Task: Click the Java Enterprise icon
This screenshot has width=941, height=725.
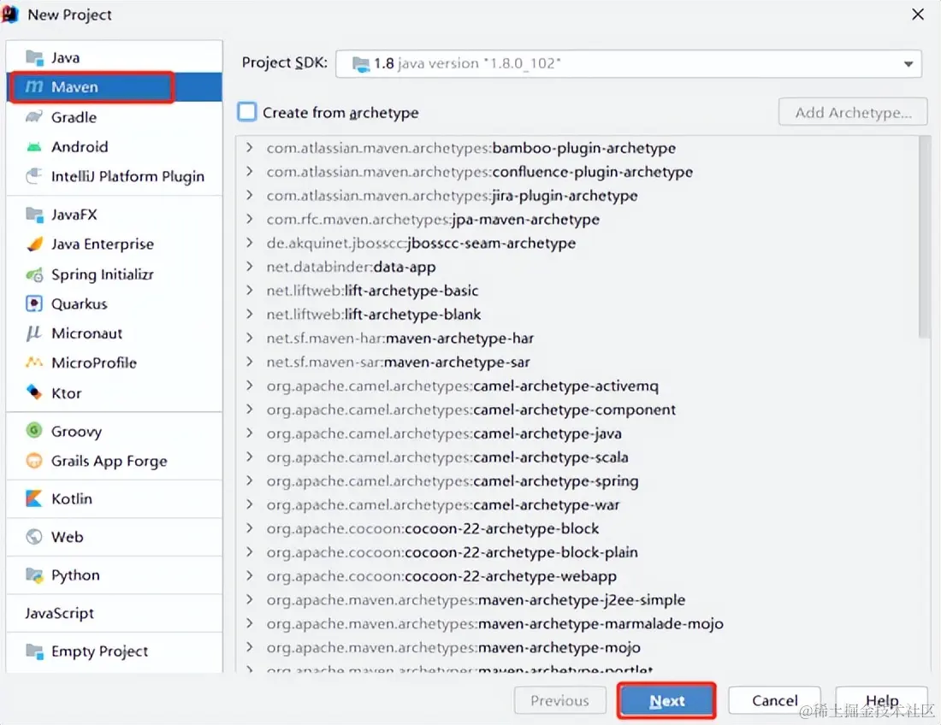Action: (x=34, y=244)
